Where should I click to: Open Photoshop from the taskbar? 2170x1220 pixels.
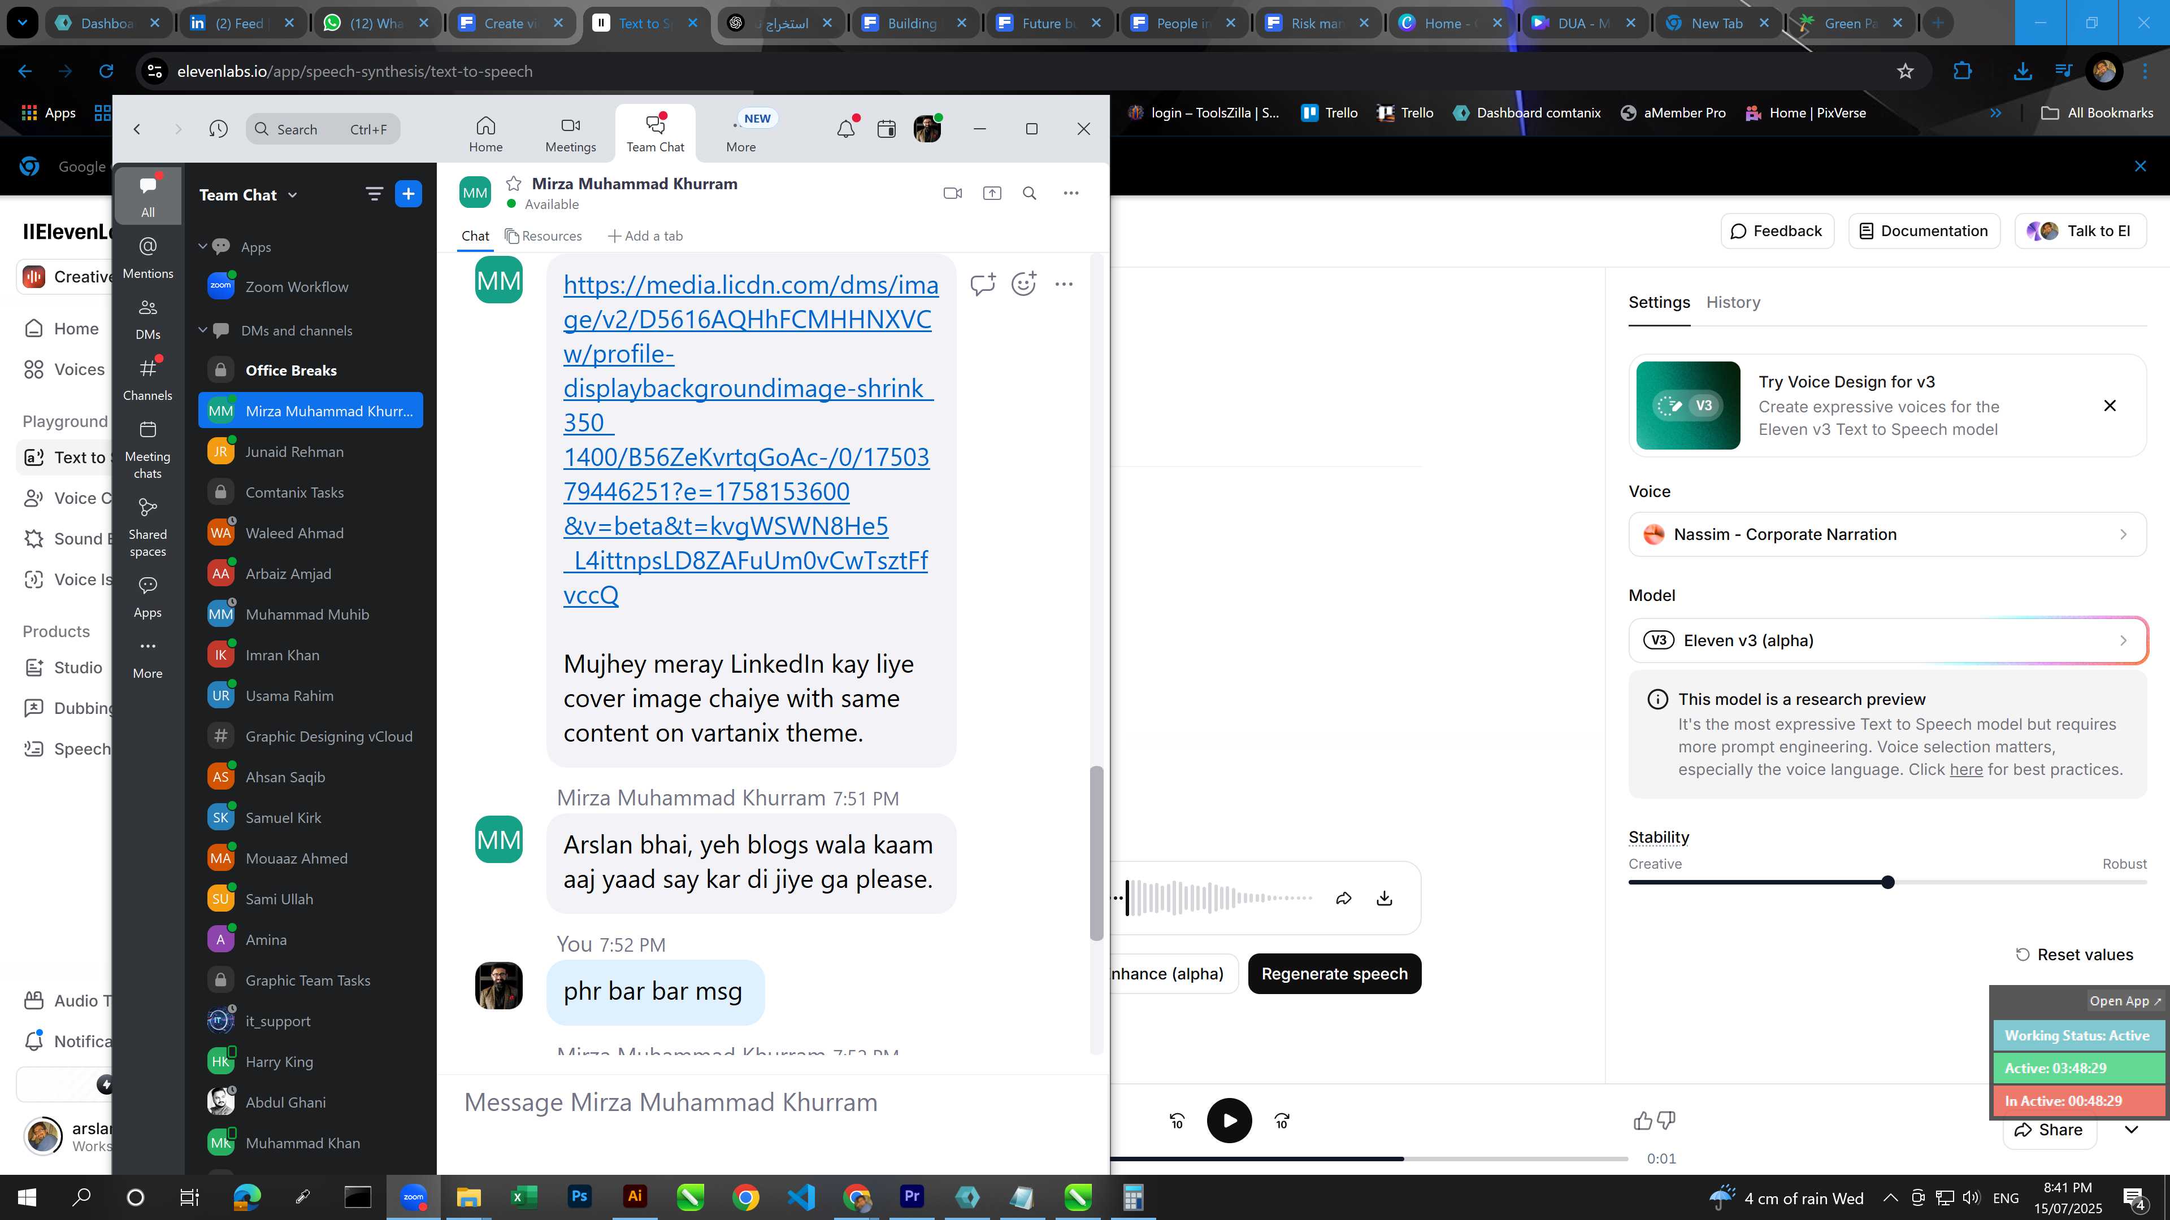tap(579, 1196)
